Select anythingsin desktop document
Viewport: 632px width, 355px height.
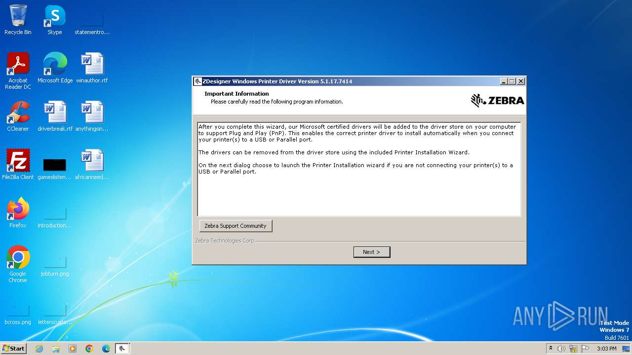[x=92, y=116]
